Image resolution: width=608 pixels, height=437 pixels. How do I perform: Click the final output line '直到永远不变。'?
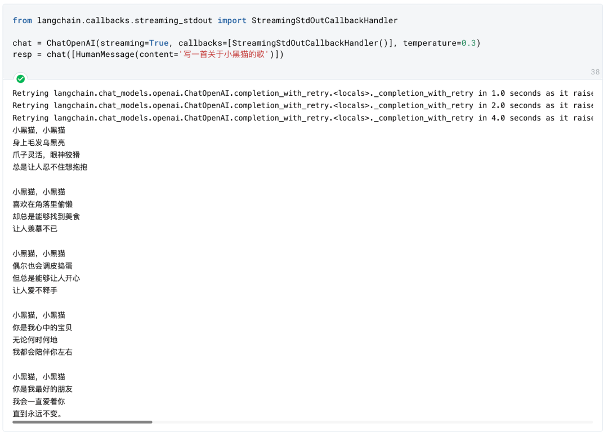[x=38, y=414]
